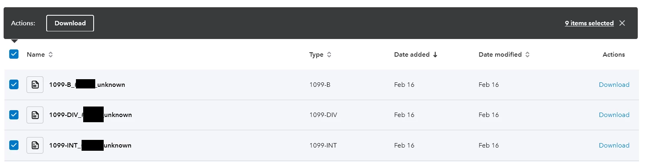Click the Date added descending arrow icon
Image resolution: width=647 pixels, height=162 pixels.
(x=435, y=55)
